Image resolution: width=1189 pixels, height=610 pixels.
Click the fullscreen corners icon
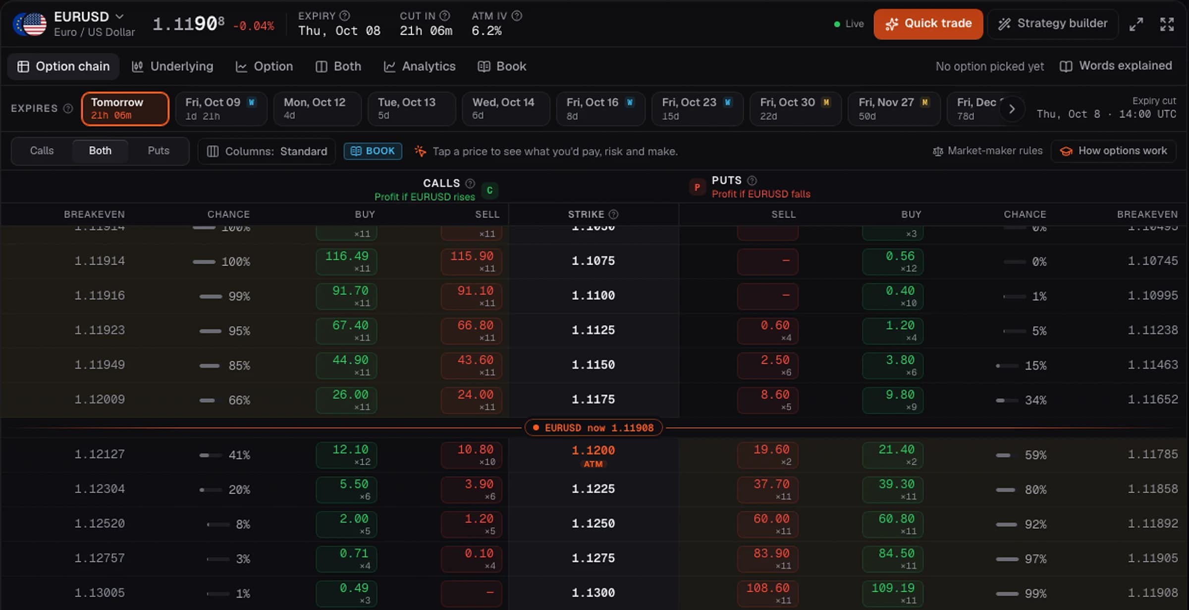click(x=1167, y=24)
